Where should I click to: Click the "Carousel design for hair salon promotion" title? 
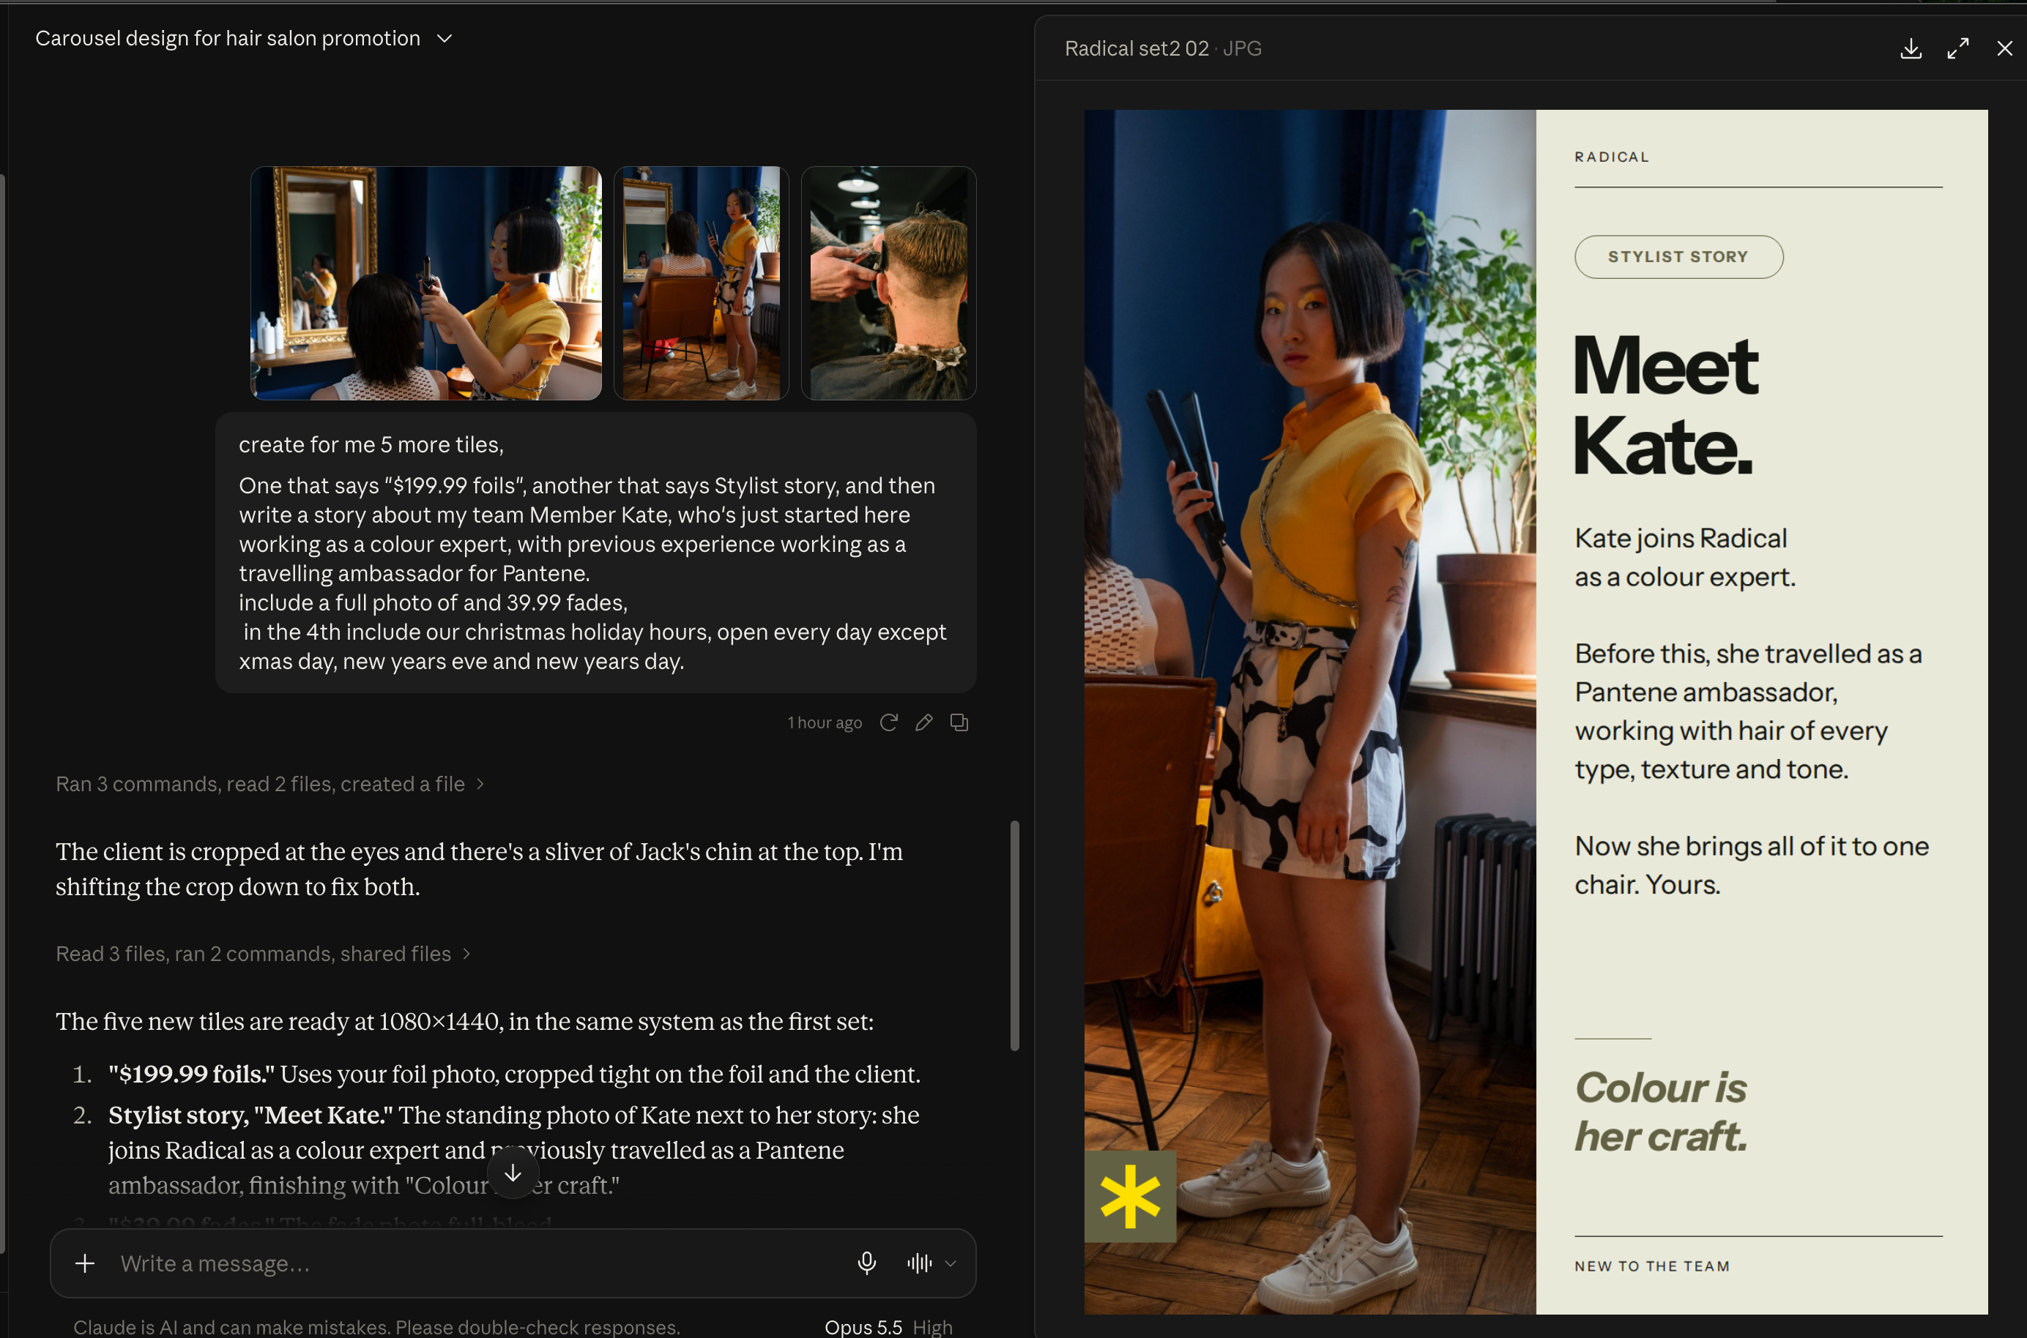tap(228, 38)
